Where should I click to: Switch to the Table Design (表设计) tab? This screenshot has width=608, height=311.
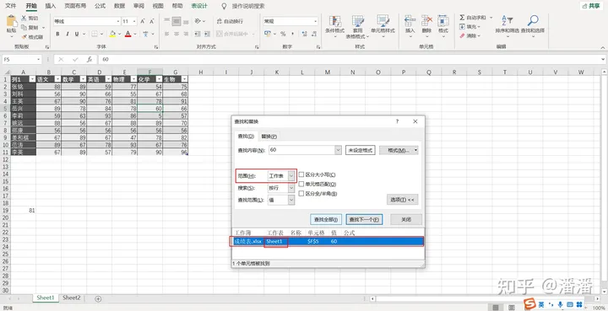(199, 6)
